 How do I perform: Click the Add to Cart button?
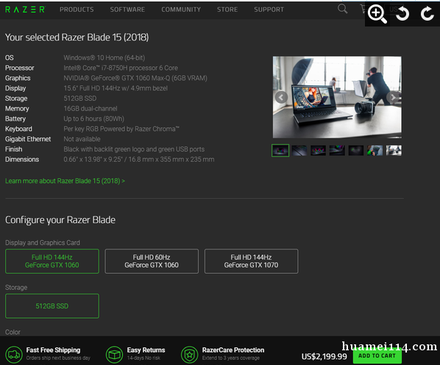(x=377, y=355)
